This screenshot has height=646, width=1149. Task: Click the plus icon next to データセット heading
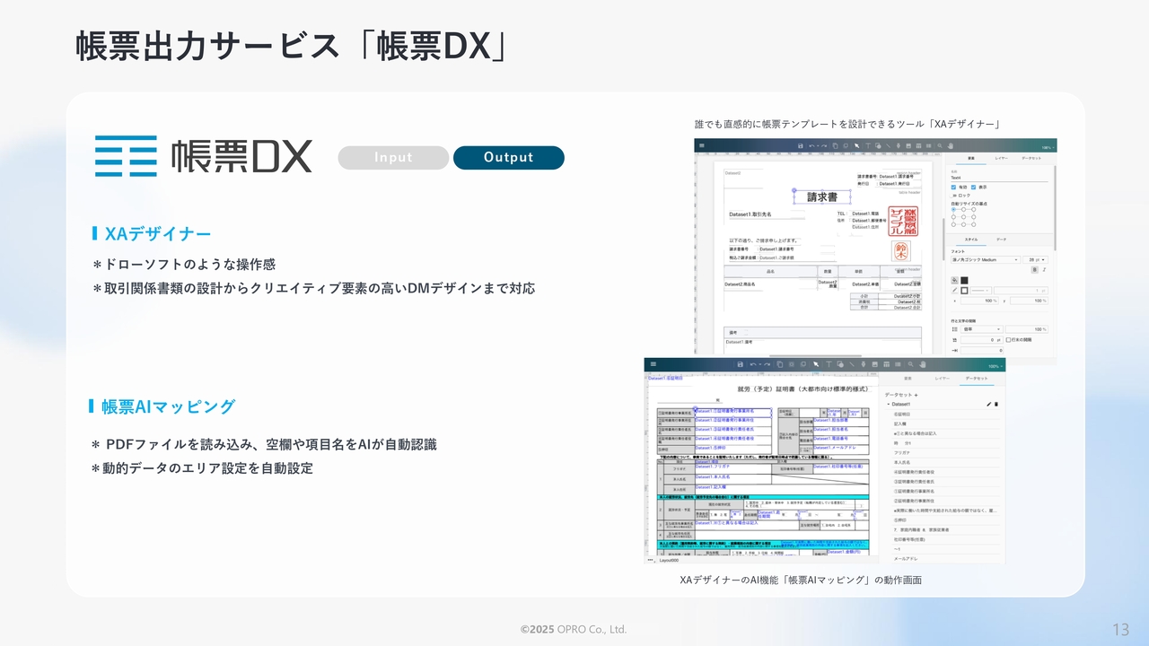pyautogui.click(x=916, y=395)
